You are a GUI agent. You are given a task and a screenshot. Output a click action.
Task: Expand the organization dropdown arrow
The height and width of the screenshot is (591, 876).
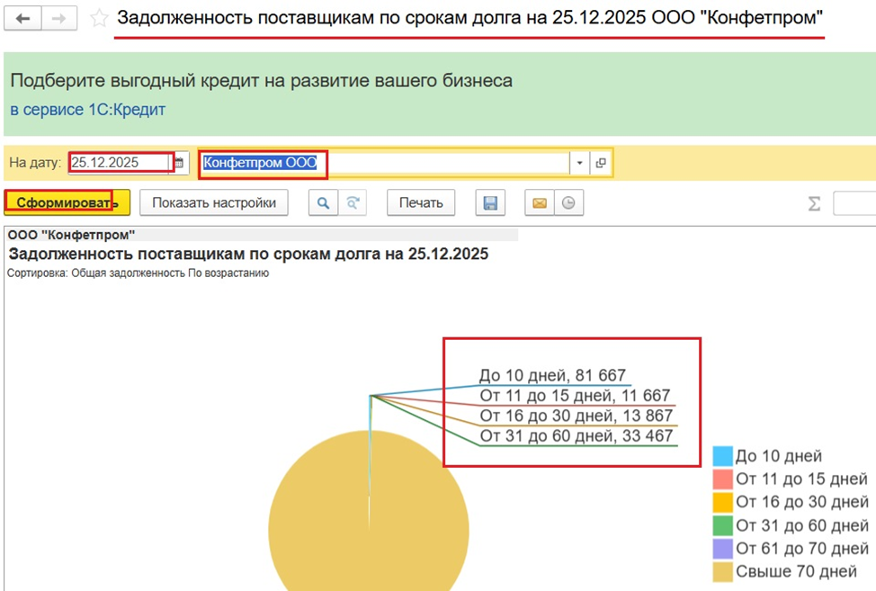(579, 163)
